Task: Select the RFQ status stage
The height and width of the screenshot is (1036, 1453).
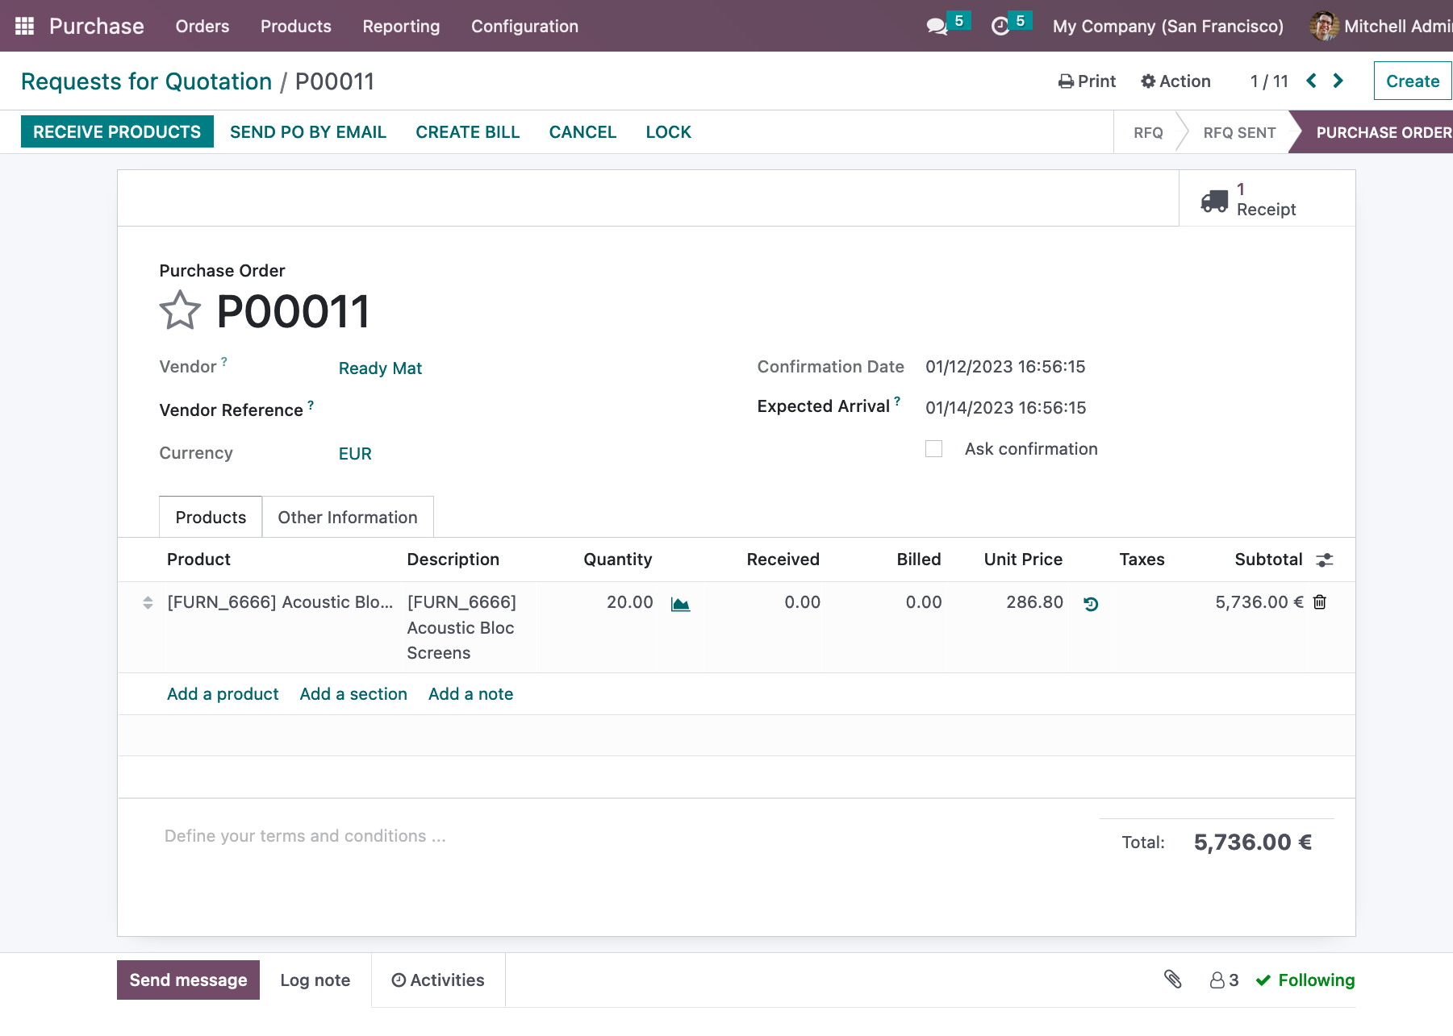Action: click(x=1148, y=133)
